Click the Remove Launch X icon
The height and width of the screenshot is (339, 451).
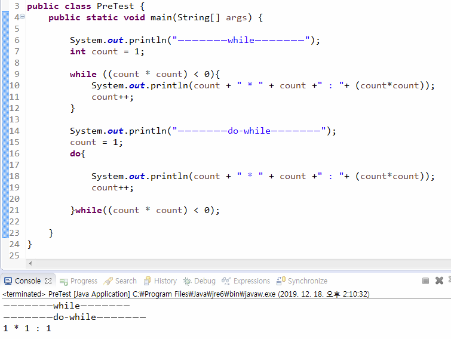pos(439,281)
